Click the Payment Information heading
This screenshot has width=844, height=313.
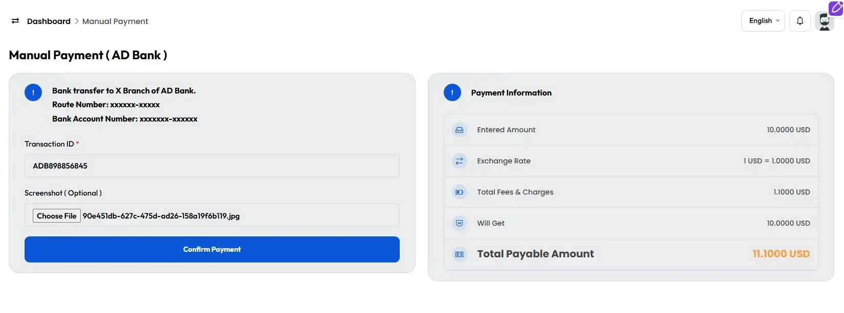tap(511, 93)
